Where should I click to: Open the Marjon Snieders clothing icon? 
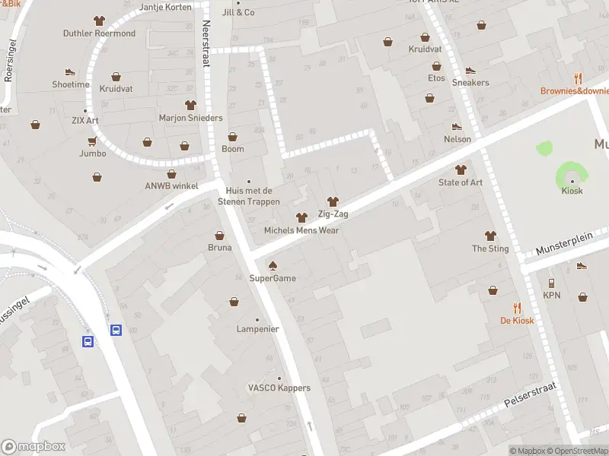click(190, 105)
